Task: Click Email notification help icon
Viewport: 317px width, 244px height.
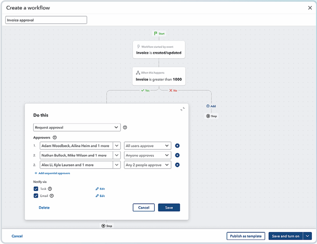Action: [52, 196]
